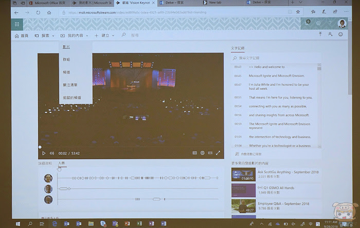
Task: Open the help question mark
Action: (x=330, y=23)
